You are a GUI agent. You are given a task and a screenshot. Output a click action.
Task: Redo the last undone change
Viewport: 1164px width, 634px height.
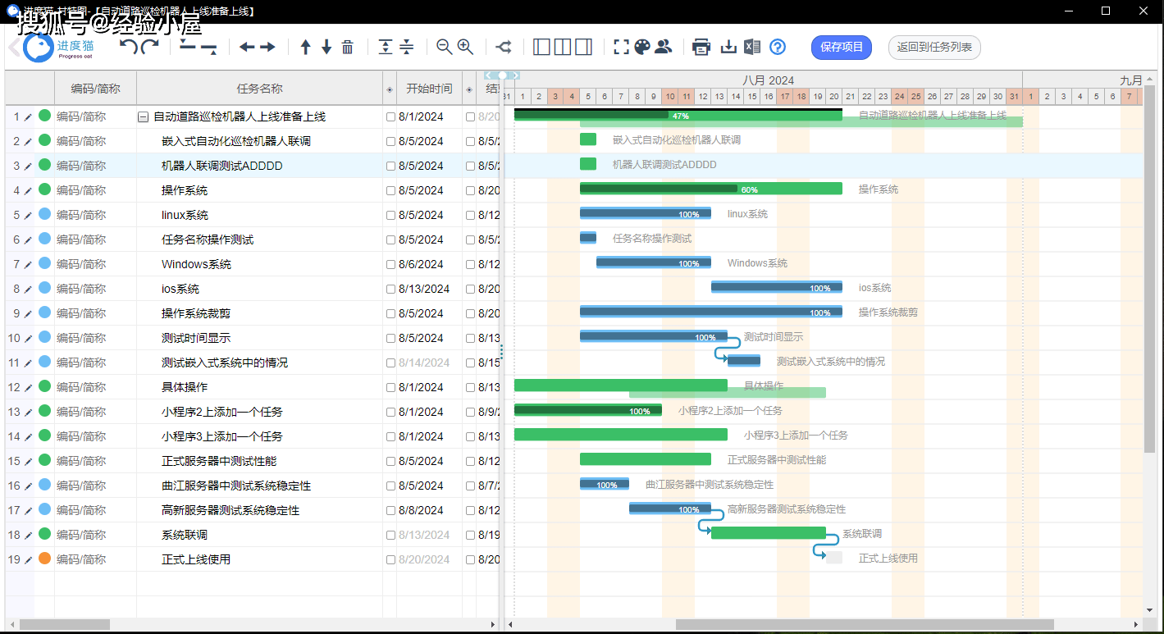pos(149,47)
